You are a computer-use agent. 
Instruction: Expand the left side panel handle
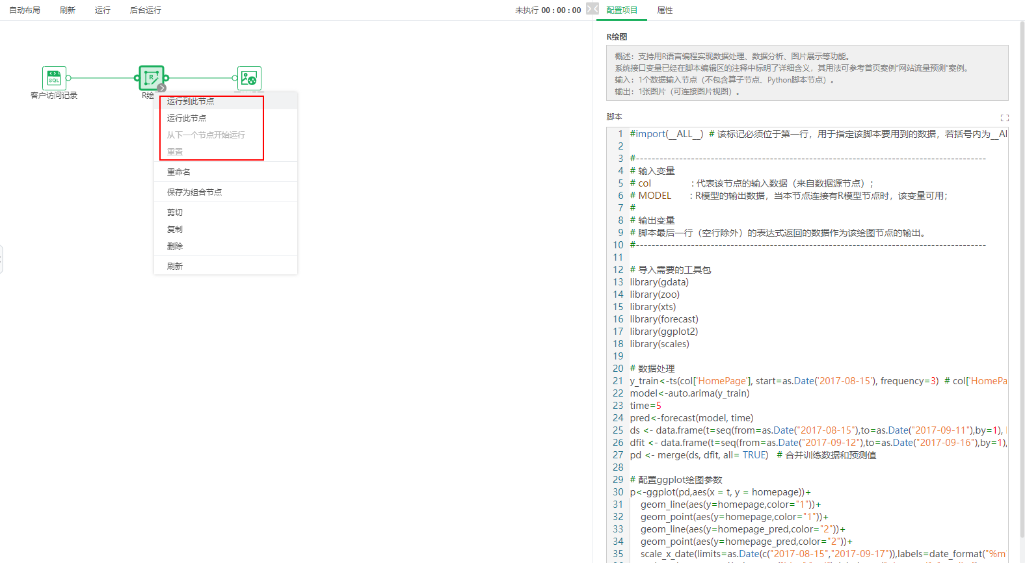pos(1,259)
